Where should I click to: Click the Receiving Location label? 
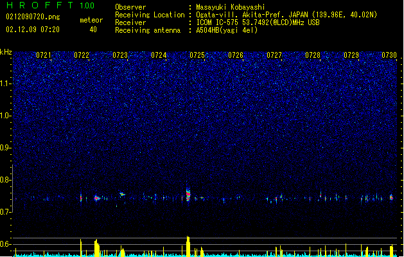click(150, 15)
